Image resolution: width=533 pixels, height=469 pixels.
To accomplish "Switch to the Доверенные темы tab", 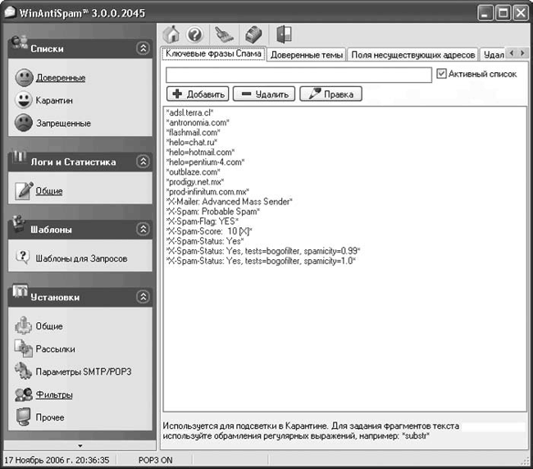I will coord(306,55).
